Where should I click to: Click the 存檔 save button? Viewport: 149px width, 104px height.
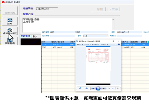(x=98, y=9)
